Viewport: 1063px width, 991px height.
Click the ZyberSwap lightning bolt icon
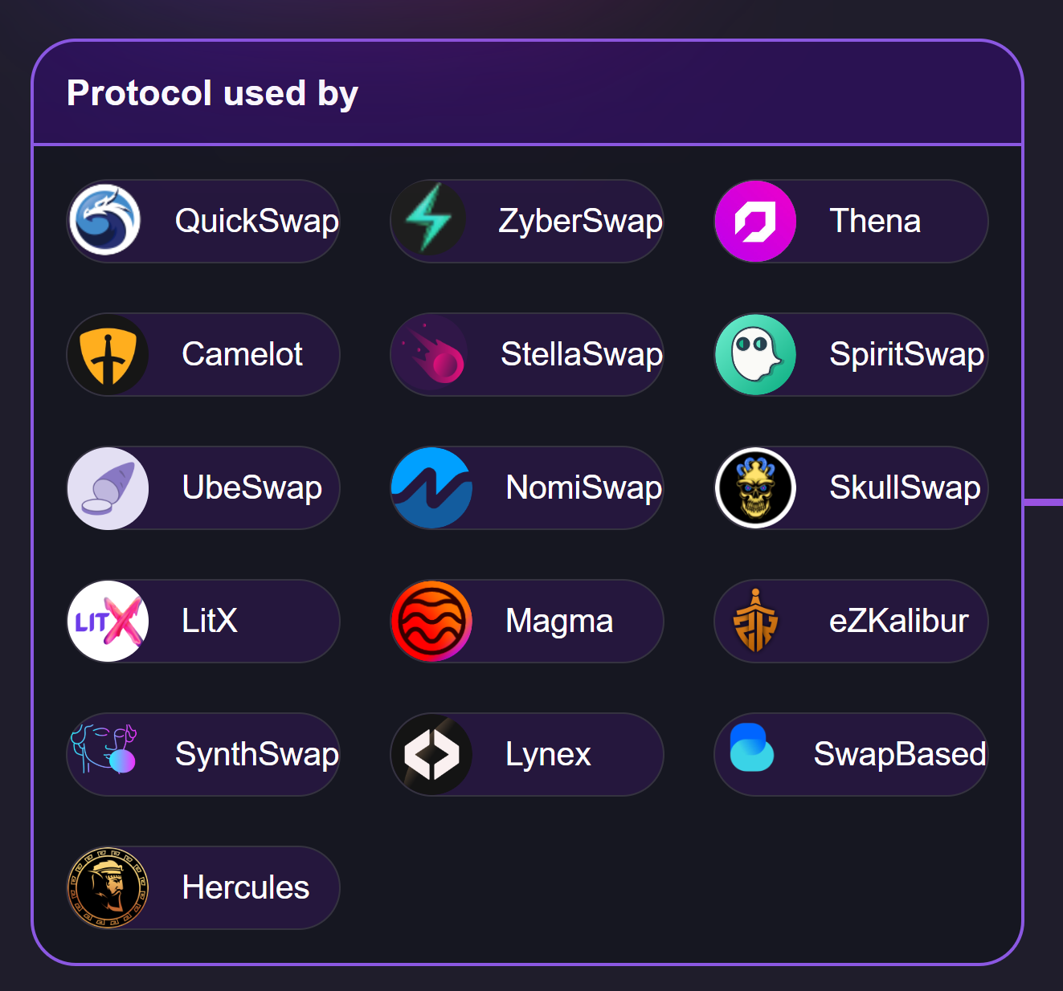pos(430,219)
